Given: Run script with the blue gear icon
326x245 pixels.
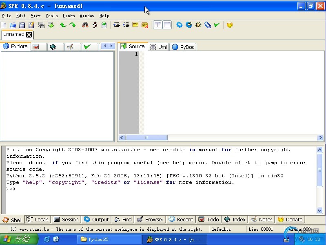Looking at the screenshot, I should click(179, 25).
